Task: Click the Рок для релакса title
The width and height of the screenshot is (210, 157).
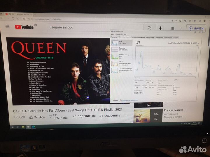Action: pyautogui.click(x=174, y=110)
